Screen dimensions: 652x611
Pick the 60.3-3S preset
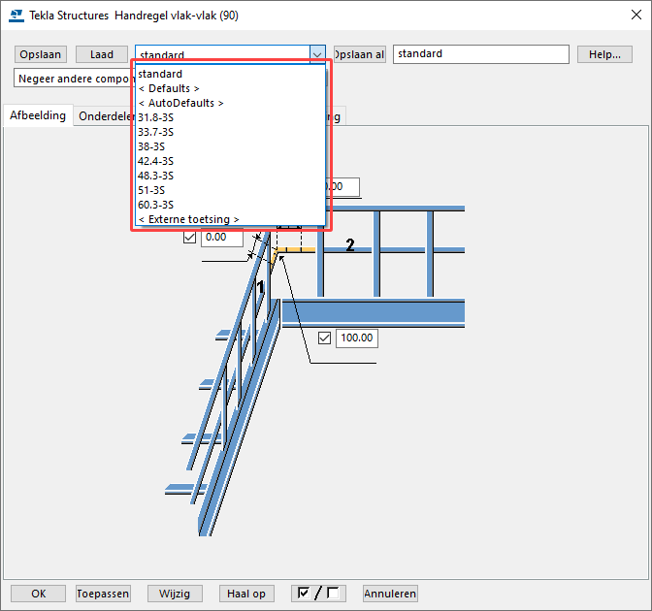point(230,205)
